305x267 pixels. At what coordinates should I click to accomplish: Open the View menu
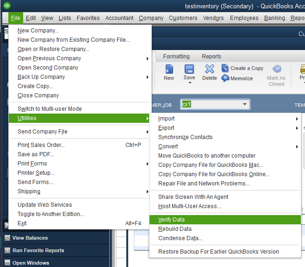[47, 18]
